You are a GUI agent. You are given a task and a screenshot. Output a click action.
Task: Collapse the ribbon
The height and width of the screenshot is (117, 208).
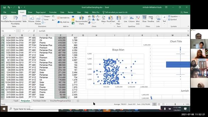[x=188, y=26]
